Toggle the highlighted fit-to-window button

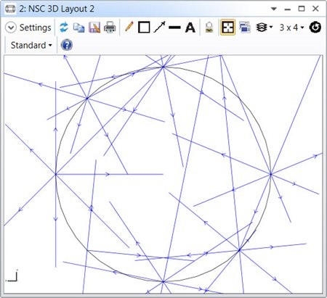pyautogui.click(x=227, y=28)
